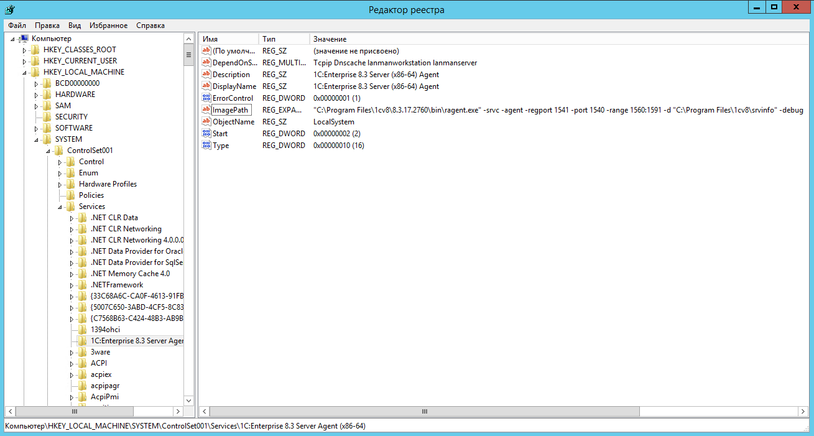Collapse the ControlSet001 branch
The width and height of the screenshot is (814, 436).
[x=48, y=151]
